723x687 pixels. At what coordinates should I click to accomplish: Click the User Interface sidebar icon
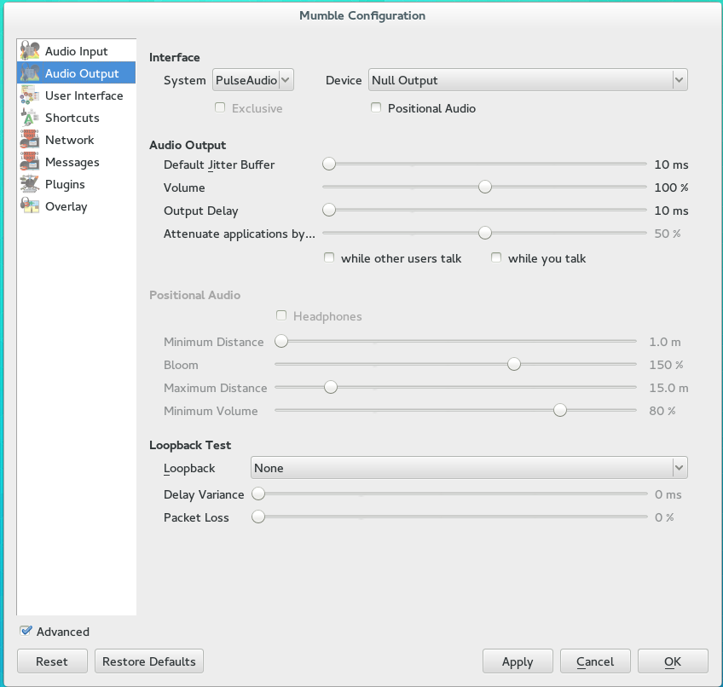30,95
